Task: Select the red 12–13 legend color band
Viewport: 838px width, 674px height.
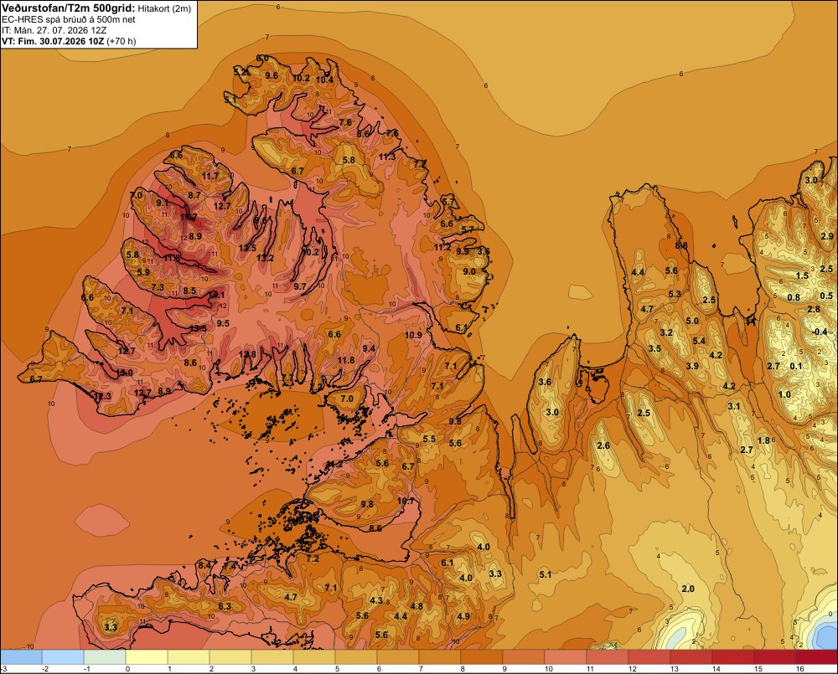Action: pyautogui.click(x=649, y=656)
